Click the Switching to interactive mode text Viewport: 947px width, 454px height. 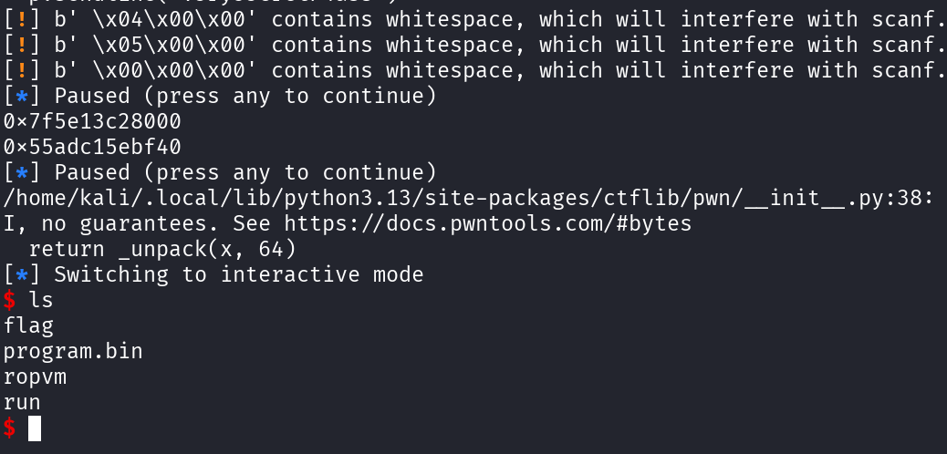[x=239, y=275]
